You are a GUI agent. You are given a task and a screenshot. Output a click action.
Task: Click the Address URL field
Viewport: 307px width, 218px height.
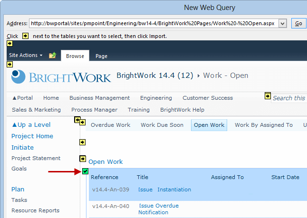(x=154, y=23)
